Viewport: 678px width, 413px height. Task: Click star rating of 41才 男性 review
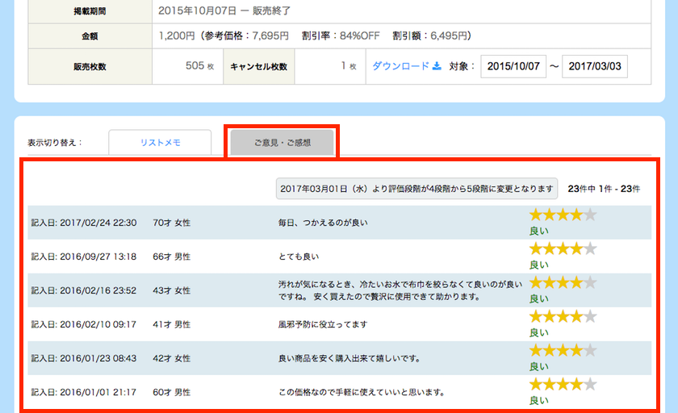(x=563, y=317)
